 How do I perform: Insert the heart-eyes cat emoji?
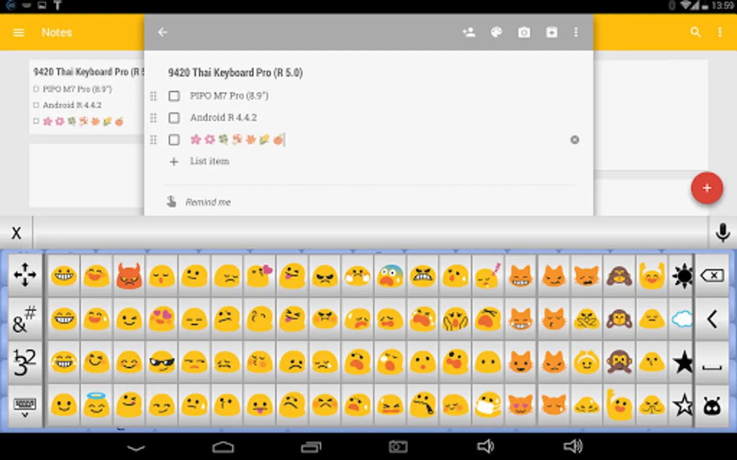521,406
